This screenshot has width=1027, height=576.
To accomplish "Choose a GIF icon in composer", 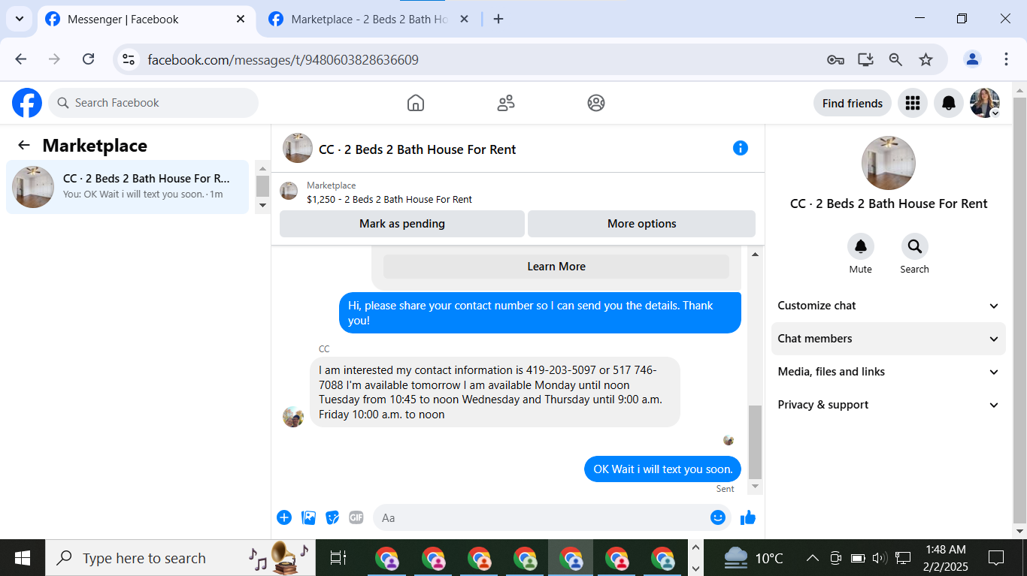I will [356, 517].
